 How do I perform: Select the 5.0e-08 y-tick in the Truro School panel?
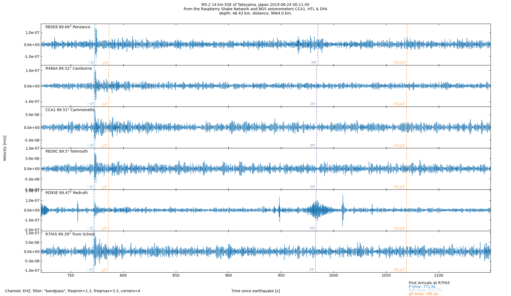[x=33, y=242]
